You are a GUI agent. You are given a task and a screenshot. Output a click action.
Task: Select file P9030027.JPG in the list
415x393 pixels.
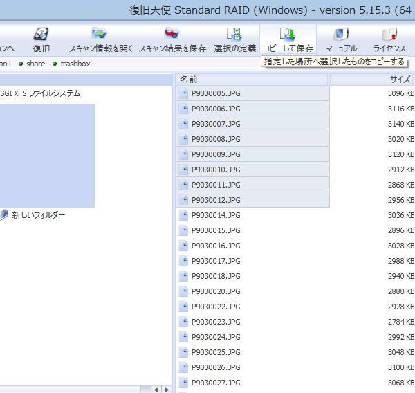tap(216, 383)
